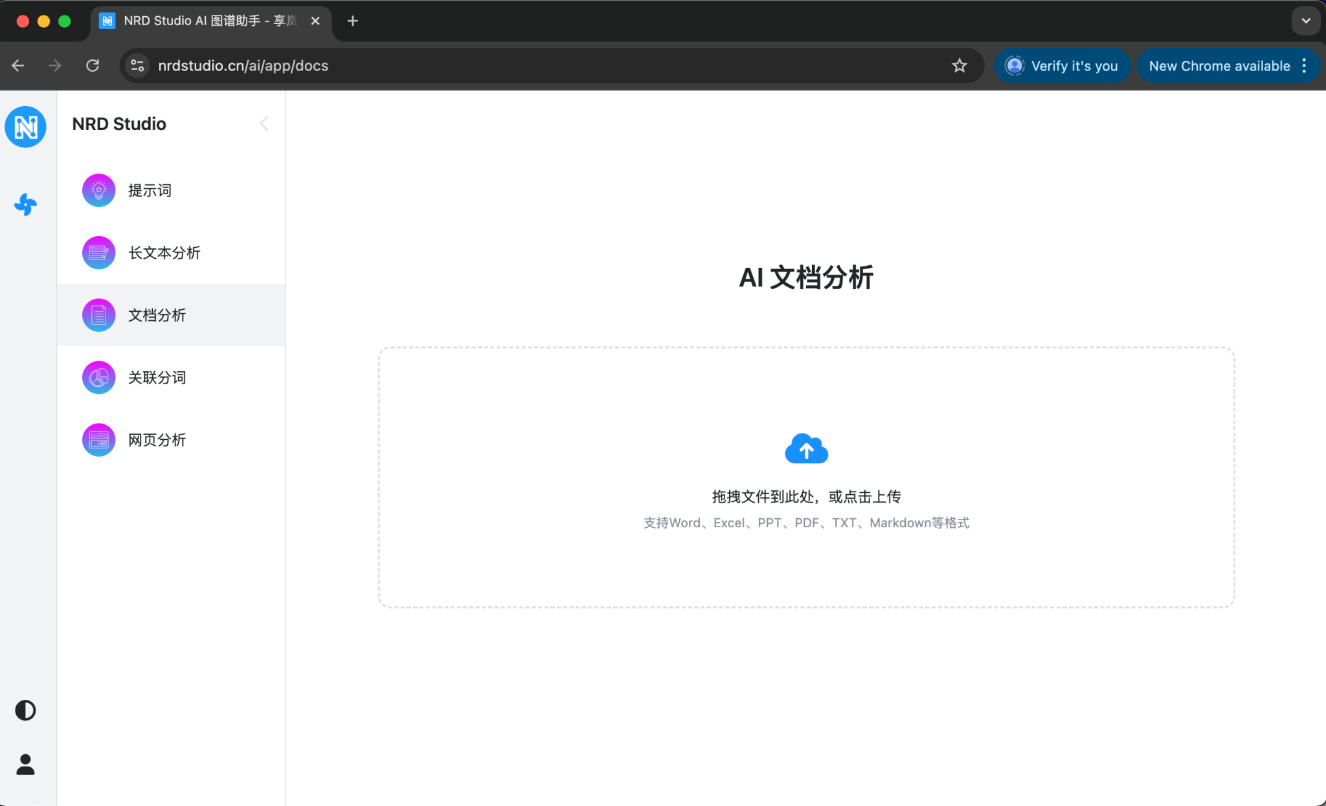Expand the tab search dropdown arrow
The width and height of the screenshot is (1326, 806).
click(1306, 21)
